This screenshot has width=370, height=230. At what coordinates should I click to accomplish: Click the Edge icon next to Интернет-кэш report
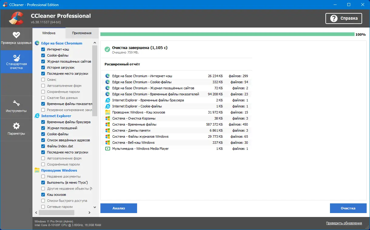pyautogui.click(x=107, y=76)
